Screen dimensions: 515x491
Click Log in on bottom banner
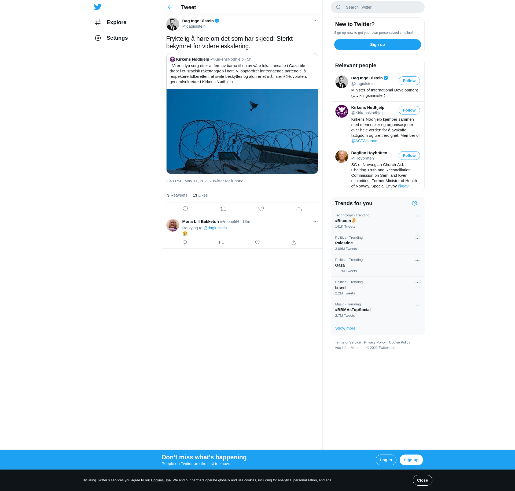pyautogui.click(x=386, y=460)
